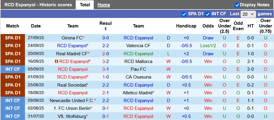Viewport: 274px width, 120px height.
Task: Click the Handicap column header
Action: click(x=186, y=26)
